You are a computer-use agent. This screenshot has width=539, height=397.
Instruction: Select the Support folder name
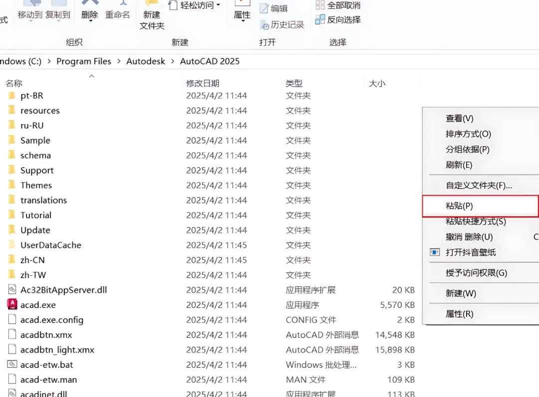point(37,171)
